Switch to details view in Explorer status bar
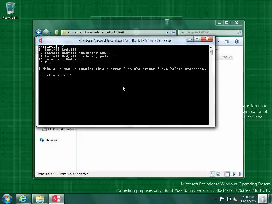 213,174
